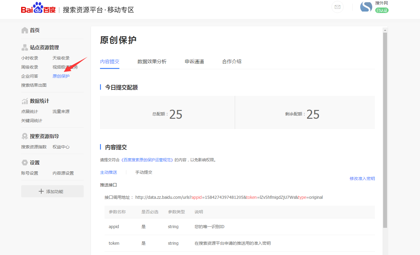This screenshot has width=420, height=255.
Task: Click the 修改准入密钥 link
Action: pyautogui.click(x=362, y=179)
